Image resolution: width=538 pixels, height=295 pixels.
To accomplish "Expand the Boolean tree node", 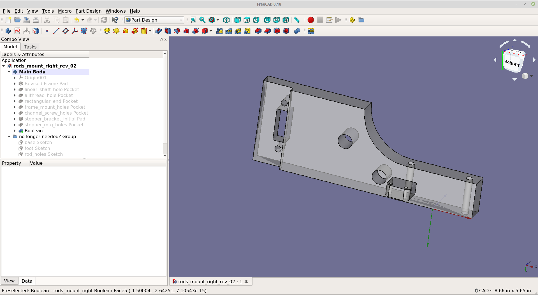I will [x=15, y=131].
